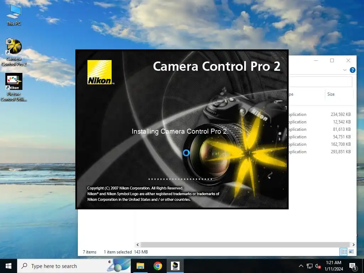Select Camera Control Pro 2 desktop shortcut
The width and height of the screenshot is (364, 273).
point(14,52)
